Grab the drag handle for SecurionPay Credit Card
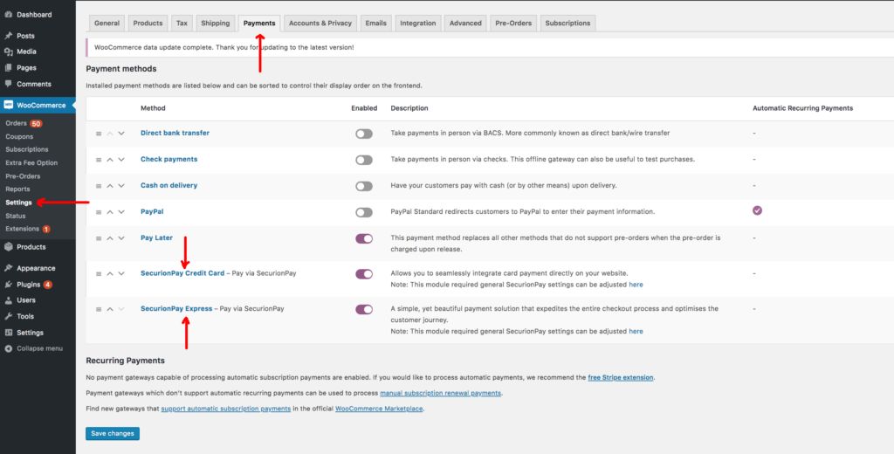The width and height of the screenshot is (894, 454). [x=99, y=274]
